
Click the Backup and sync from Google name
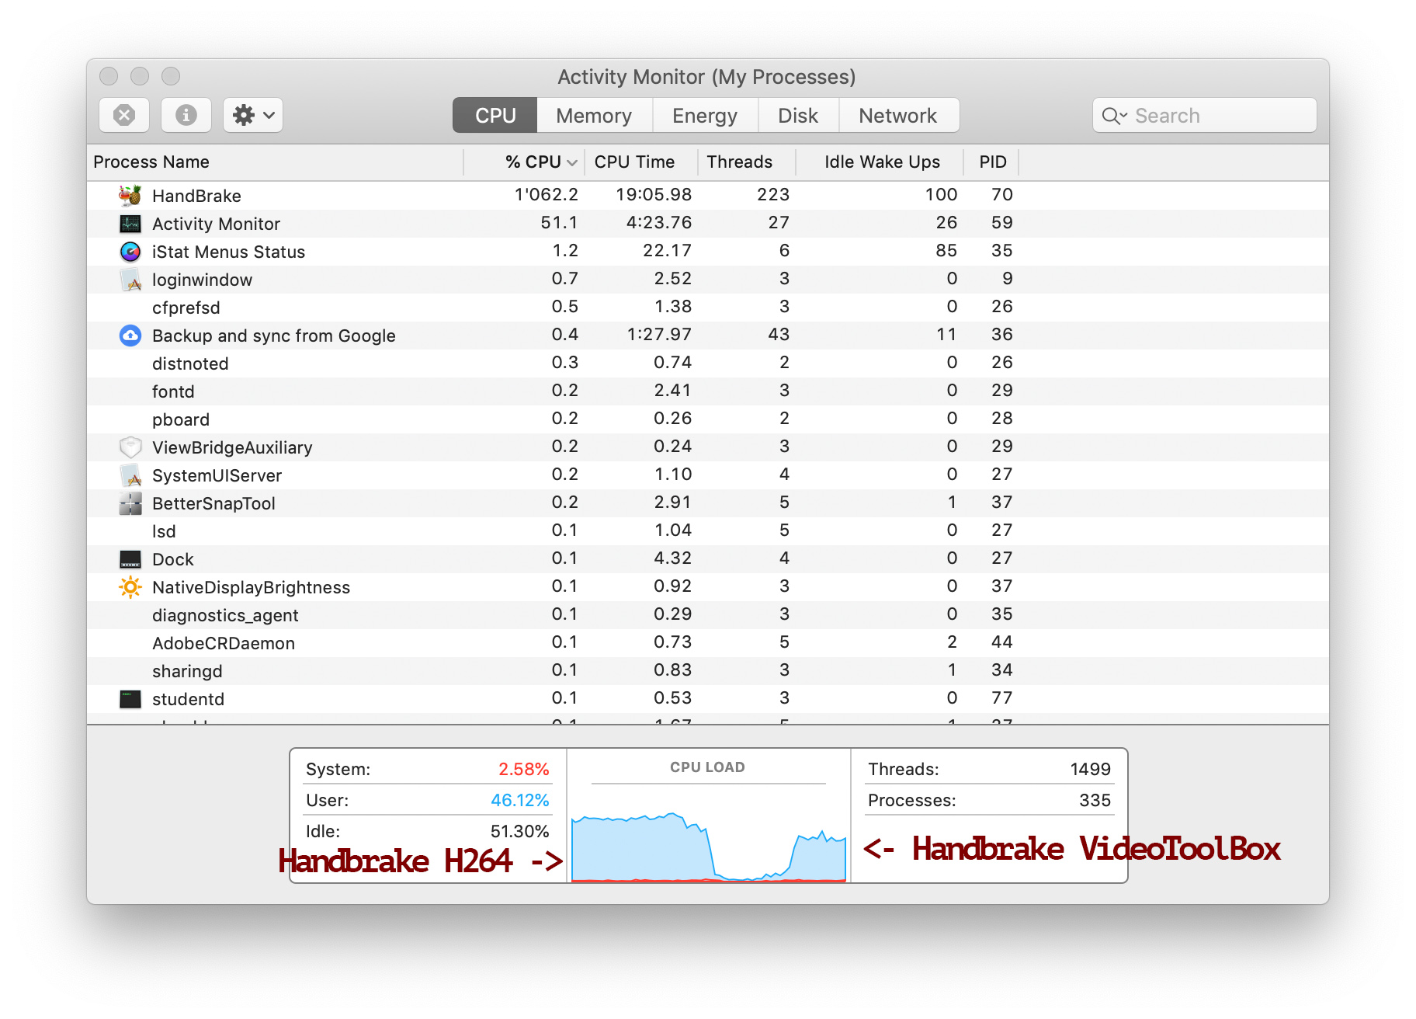click(274, 336)
